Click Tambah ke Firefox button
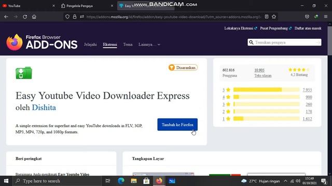The height and width of the screenshot is (186, 332). (177, 125)
